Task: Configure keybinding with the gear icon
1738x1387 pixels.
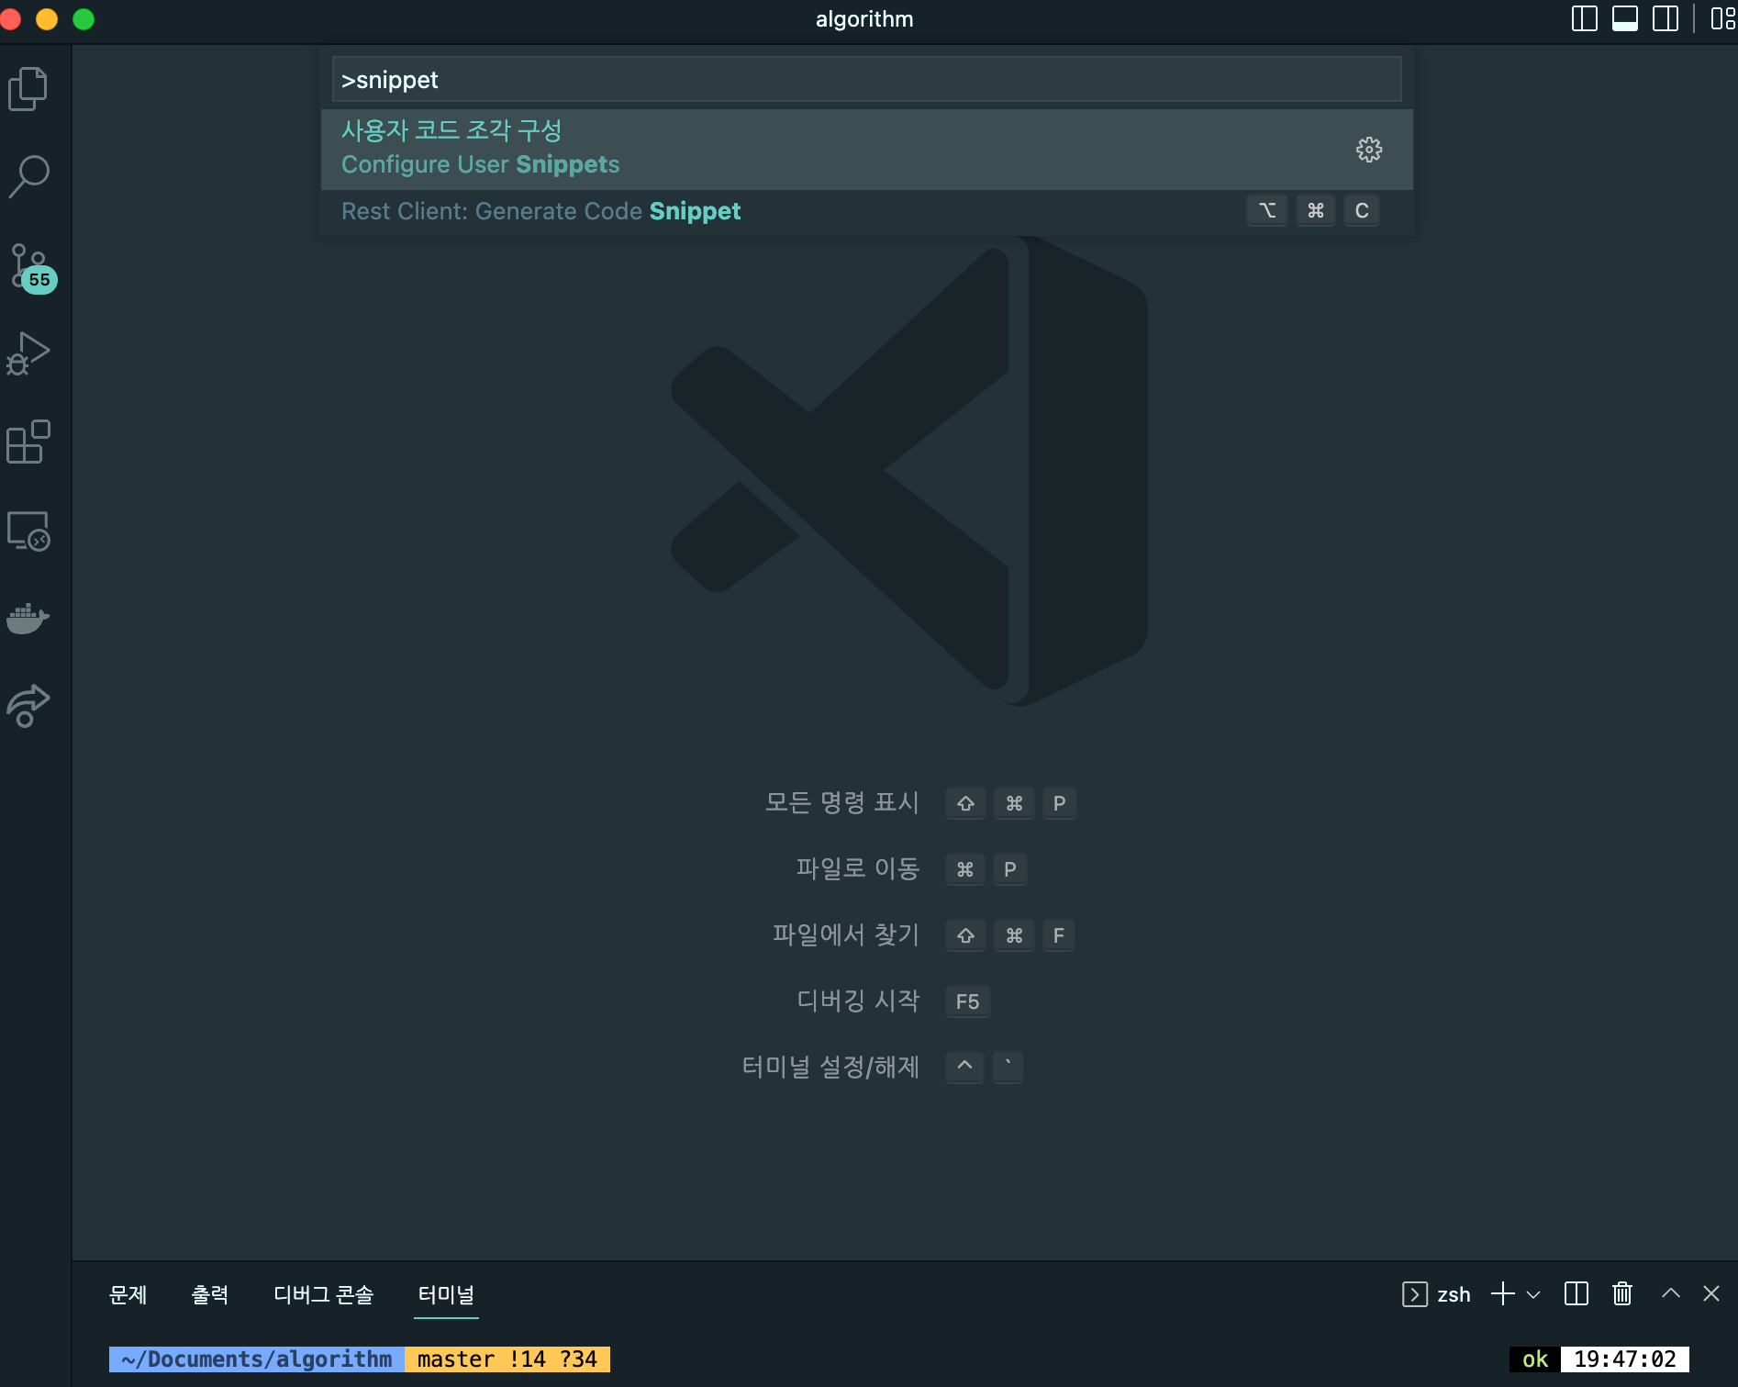Action: (x=1368, y=150)
